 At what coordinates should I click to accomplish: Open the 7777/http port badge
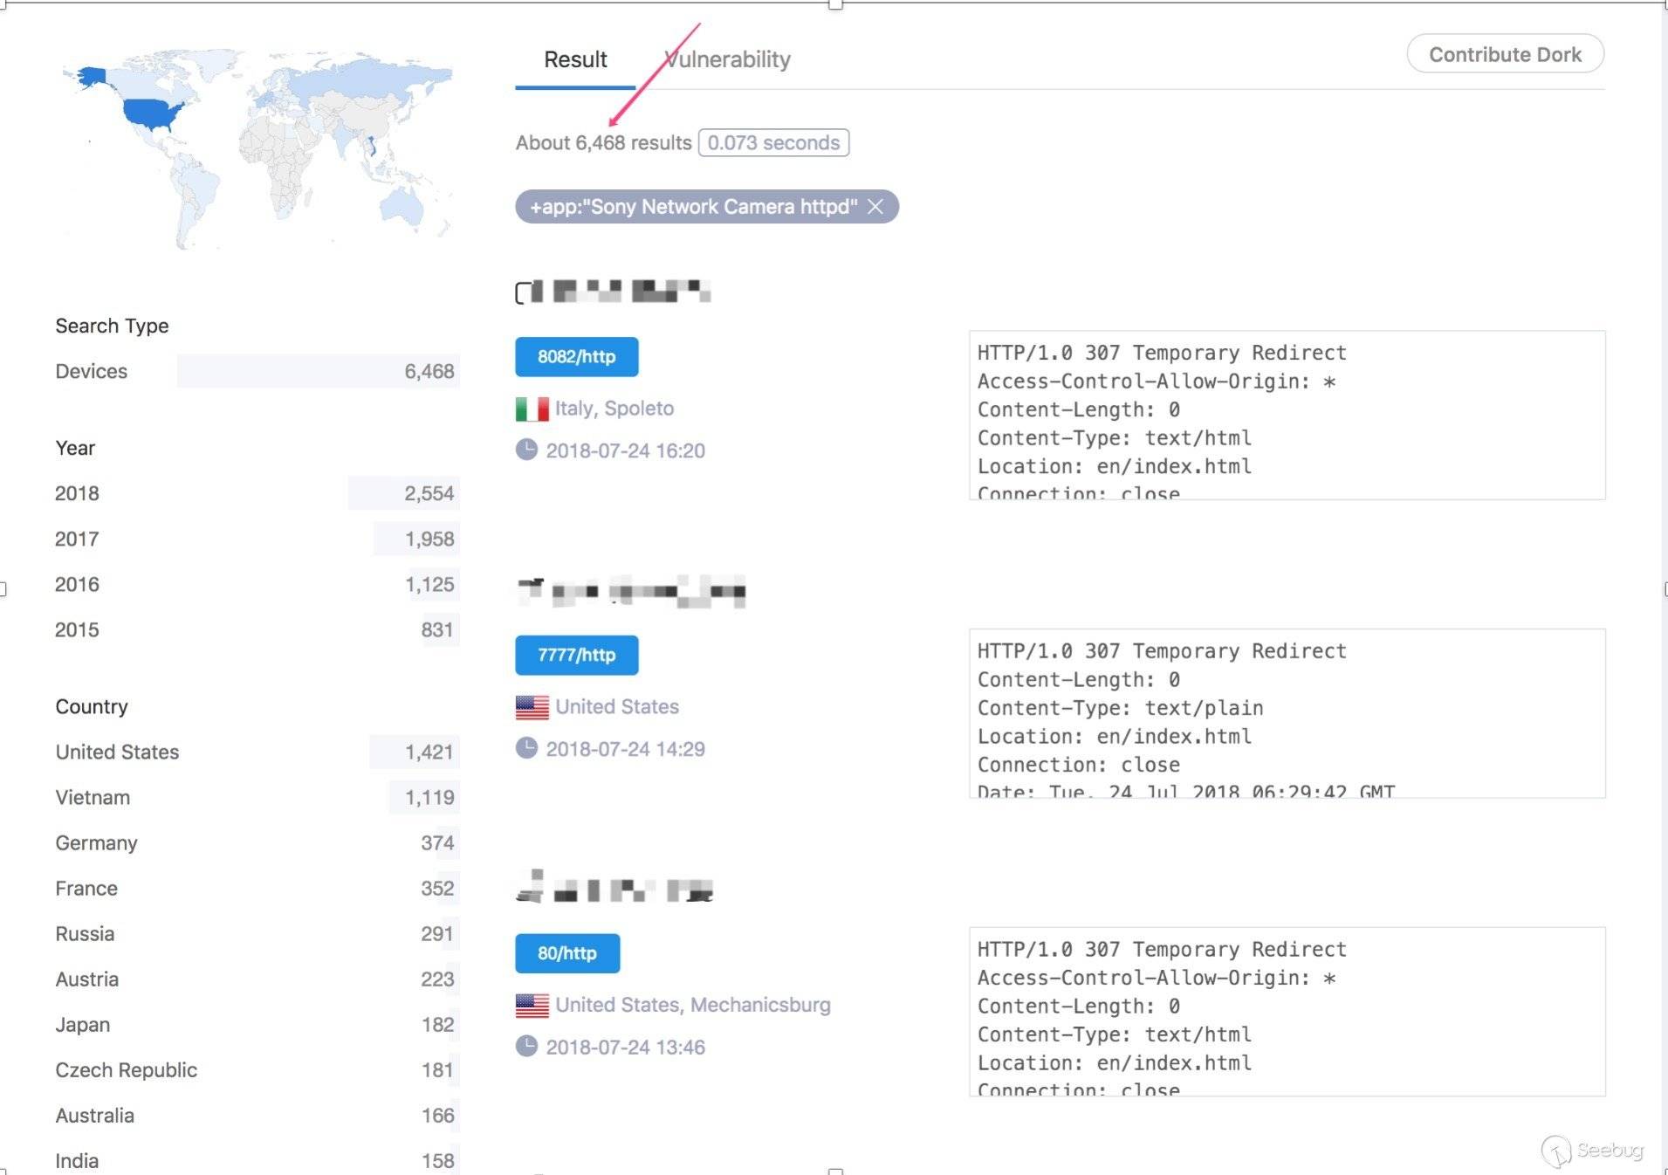pyautogui.click(x=576, y=656)
